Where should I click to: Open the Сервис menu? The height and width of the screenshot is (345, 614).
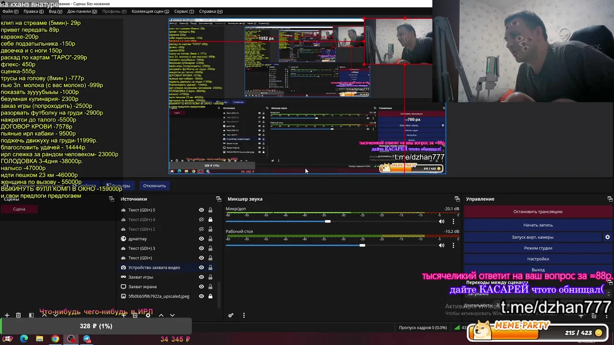184,11
